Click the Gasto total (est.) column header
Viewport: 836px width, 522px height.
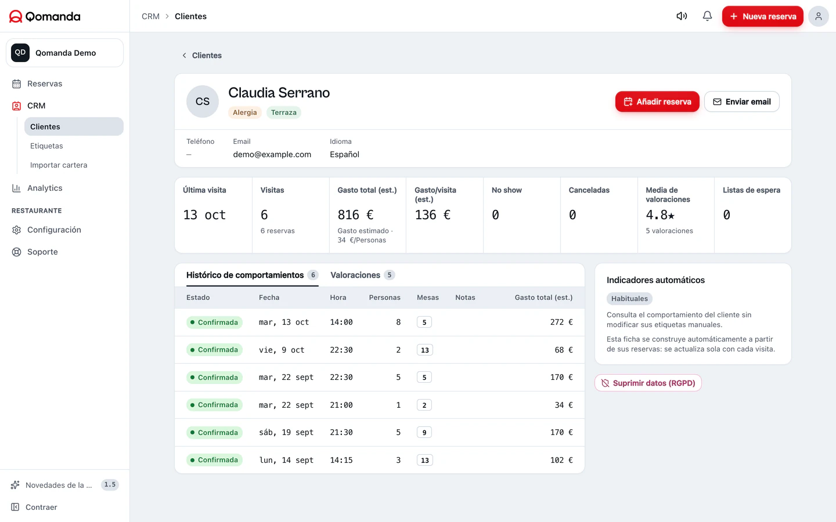coord(543,298)
